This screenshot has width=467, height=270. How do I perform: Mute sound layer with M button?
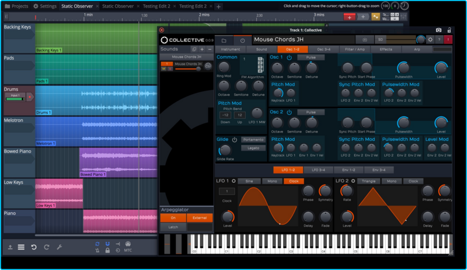(x=163, y=69)
